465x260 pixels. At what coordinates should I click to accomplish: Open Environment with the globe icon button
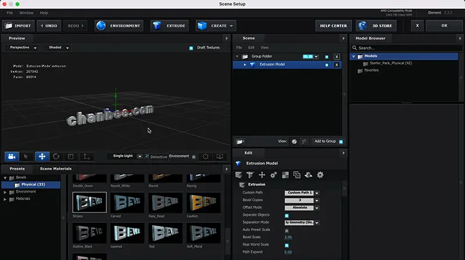(x=119, y=26)
